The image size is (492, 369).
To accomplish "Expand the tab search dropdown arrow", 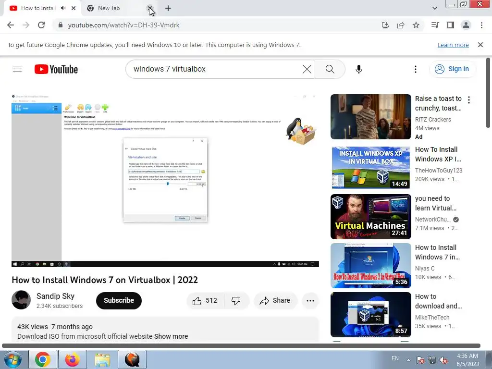I will (x=434, y=8).
